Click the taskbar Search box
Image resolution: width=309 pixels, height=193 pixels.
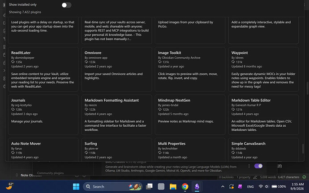coord(113,186)
